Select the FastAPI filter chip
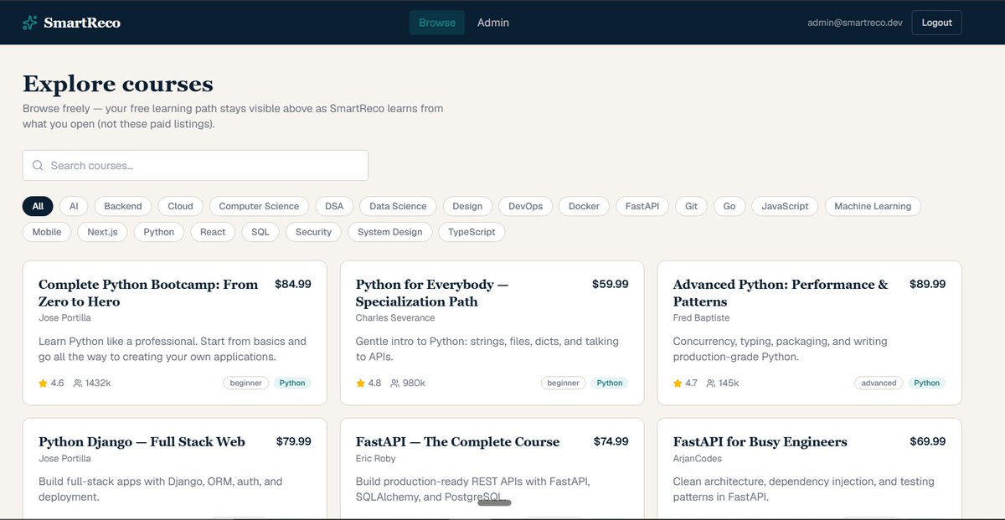Viewport: 1005px width, 520px height. [x=642, y=206]
